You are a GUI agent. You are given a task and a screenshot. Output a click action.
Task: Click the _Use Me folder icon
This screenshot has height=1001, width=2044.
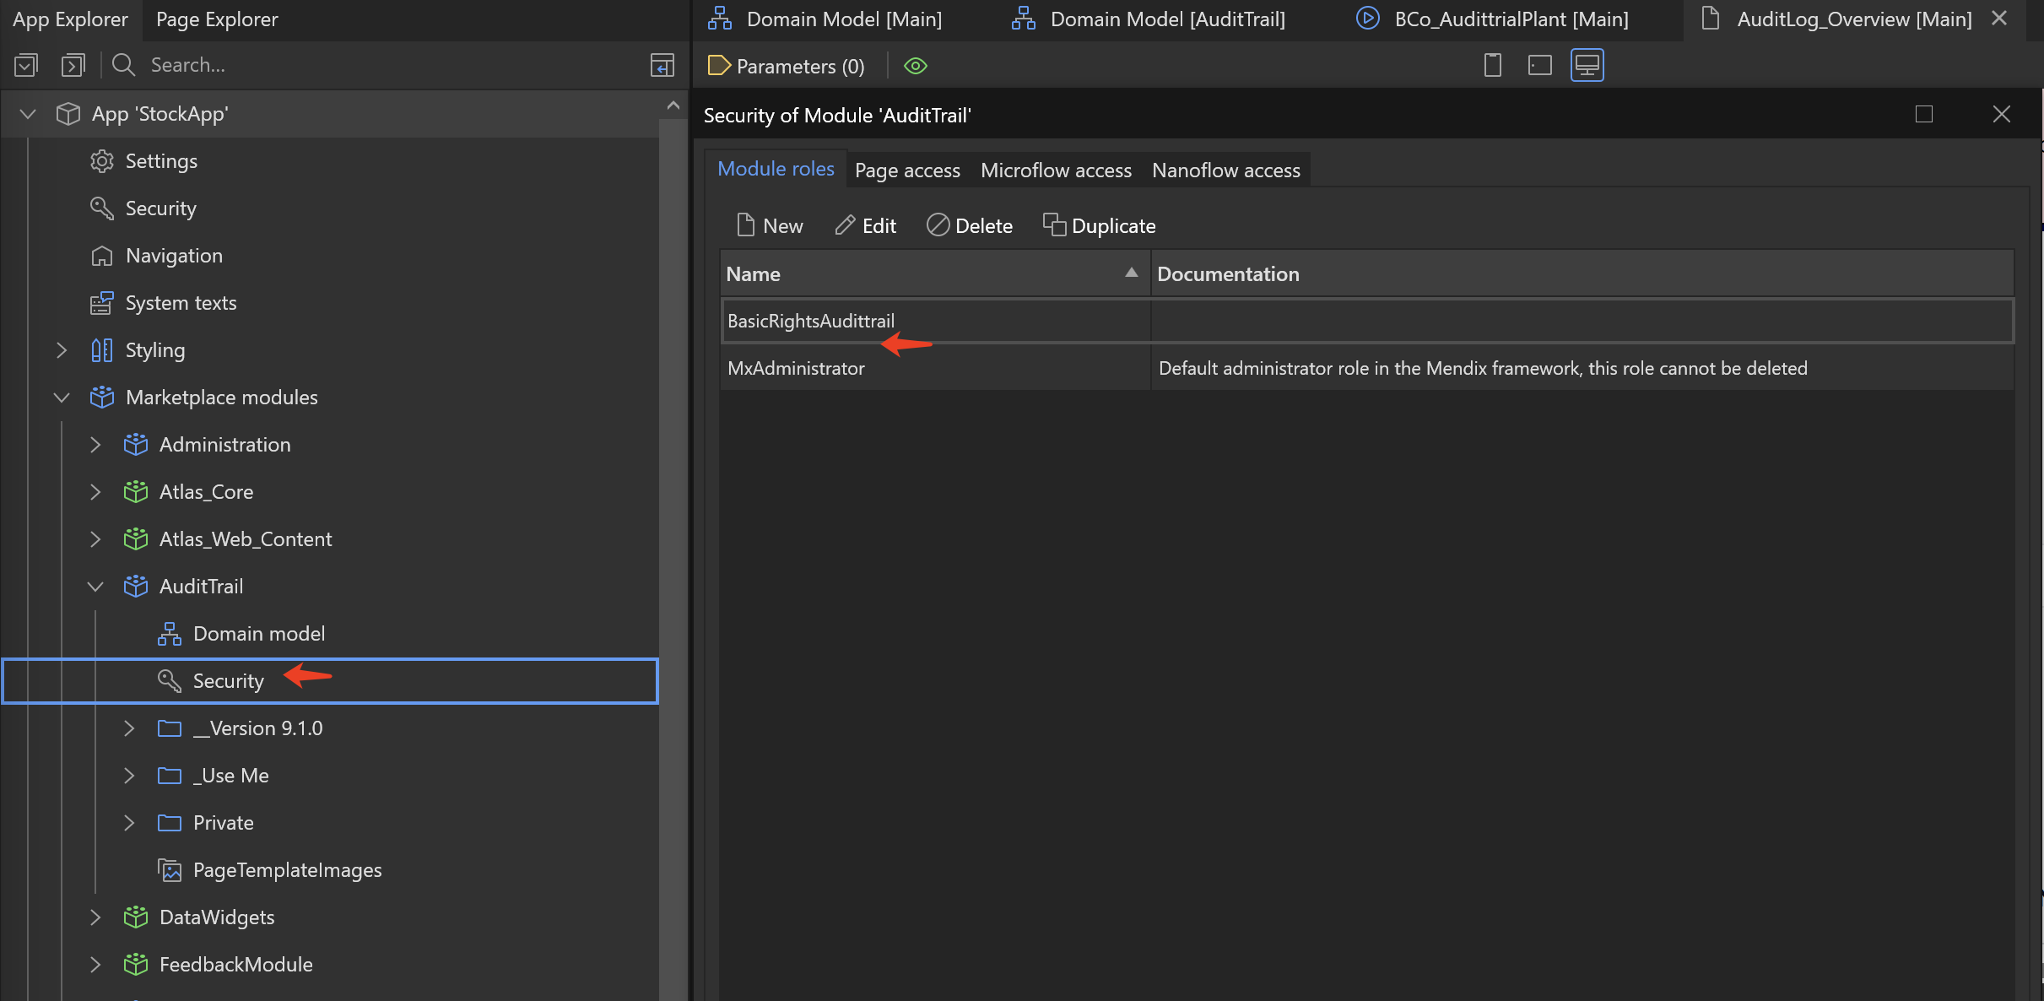tap(170, 776)
